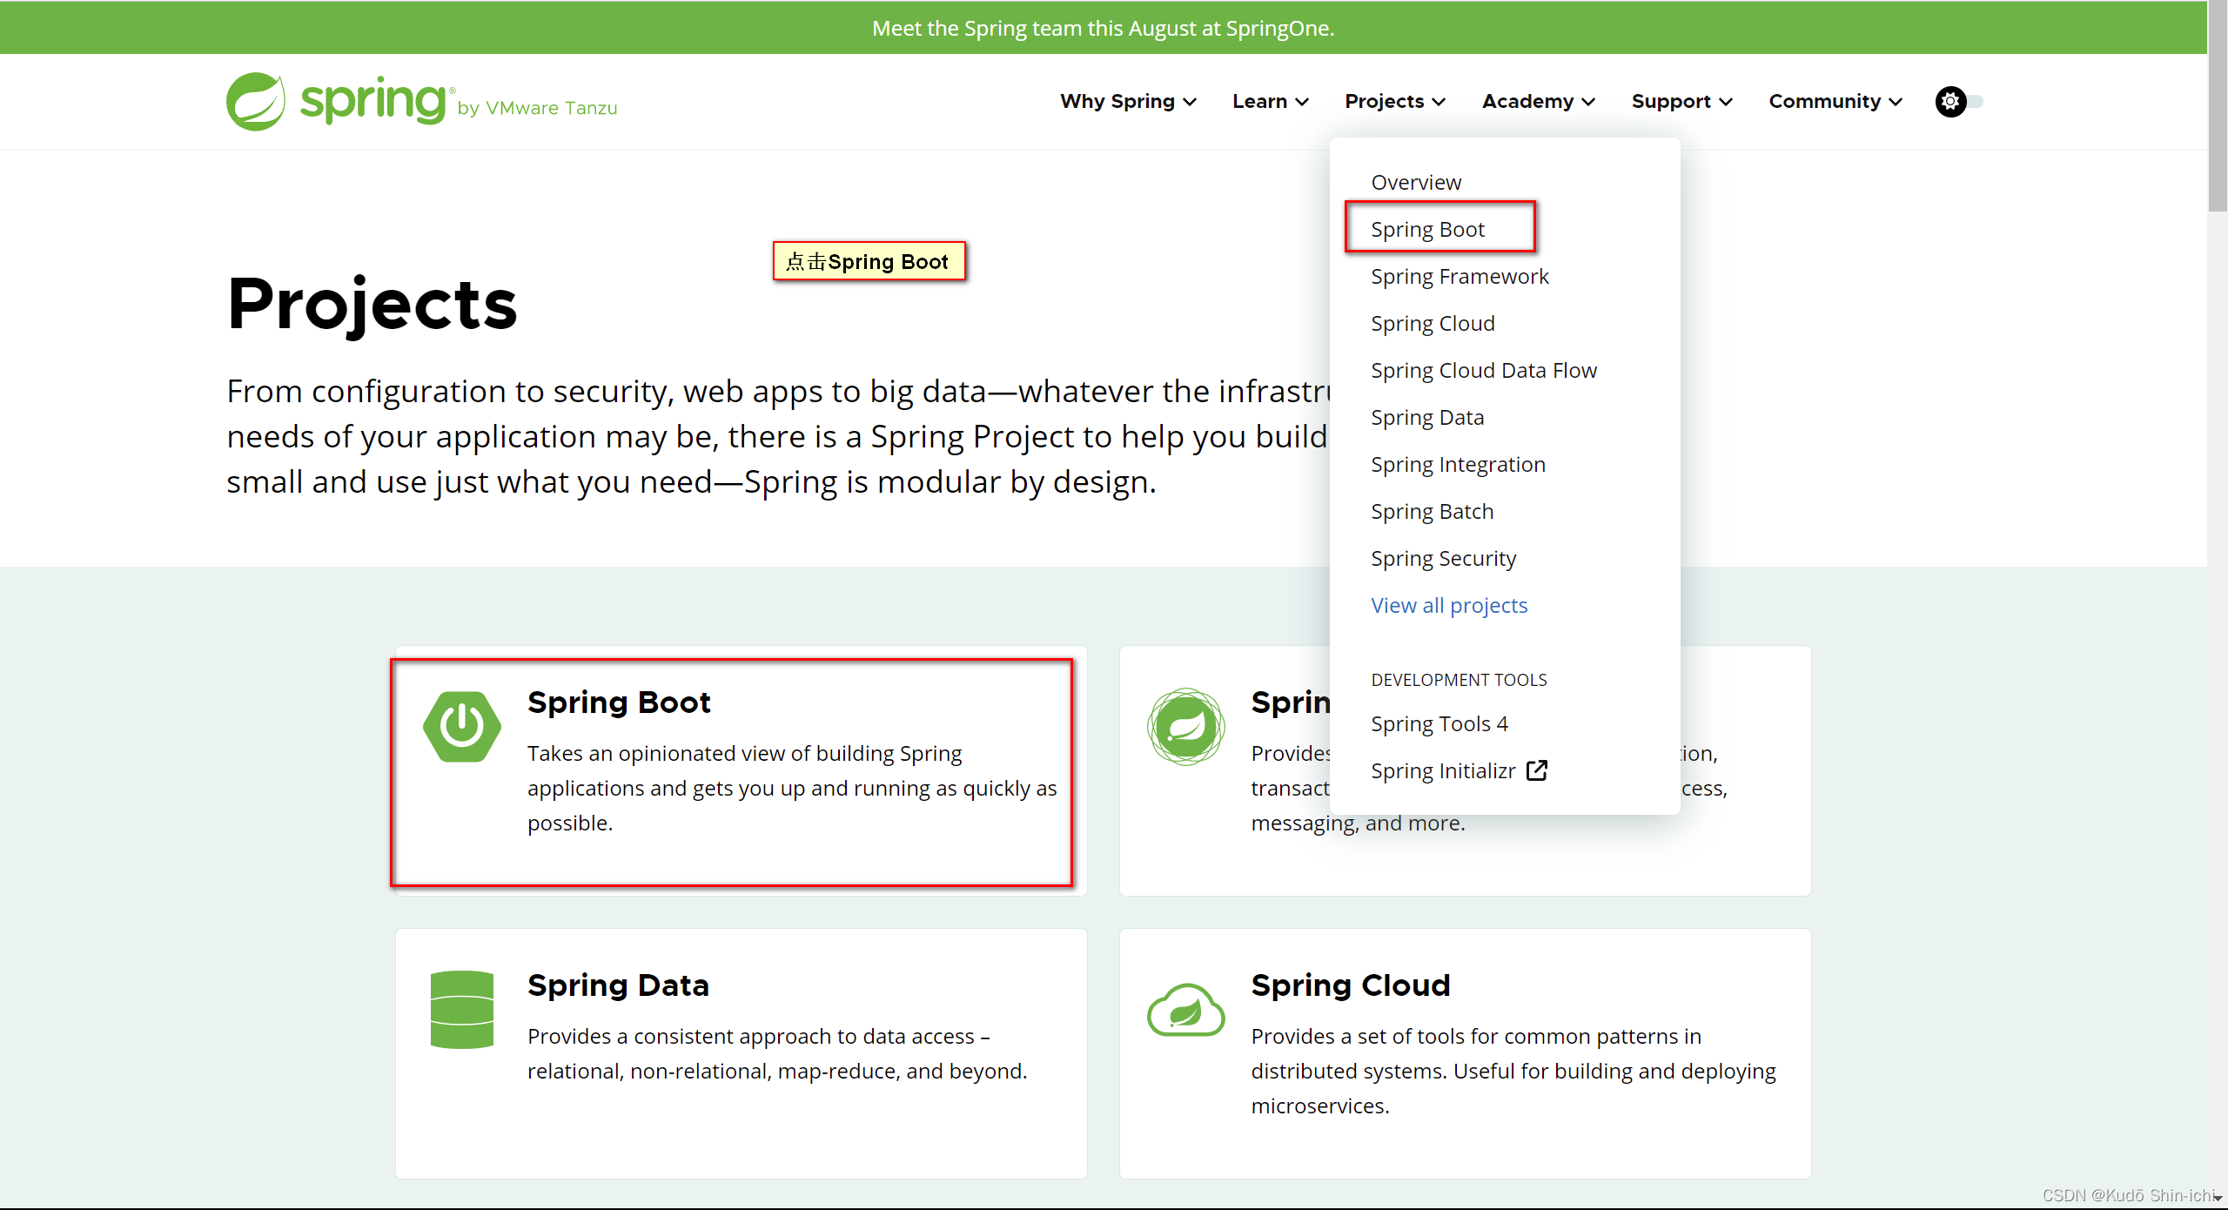
Task: Choose Spring Data in the dropdown
Action: (1427, 418)
